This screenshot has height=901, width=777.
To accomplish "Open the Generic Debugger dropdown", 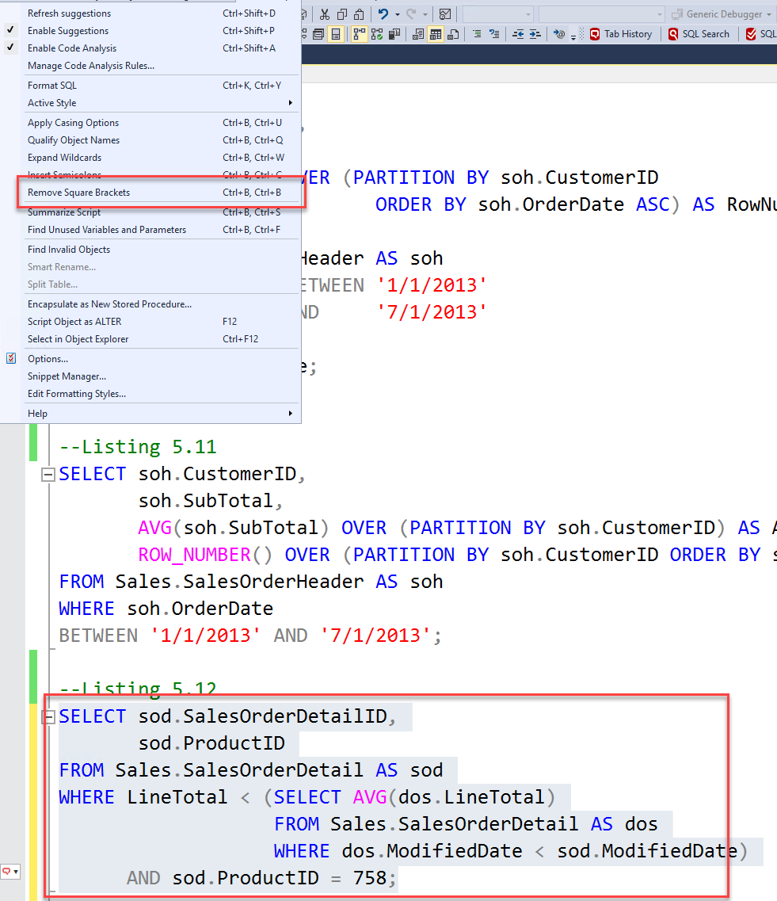I will (721, 14).
